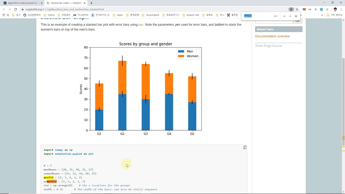Click the address bar URL
The image size is (345, 194).
[65, 9]
